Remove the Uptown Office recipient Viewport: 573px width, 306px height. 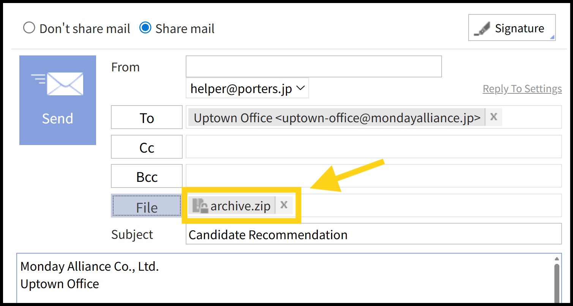[x=493, y=117]
